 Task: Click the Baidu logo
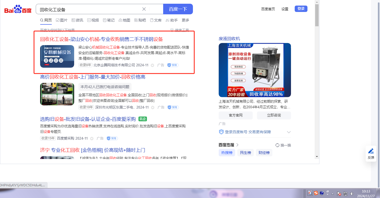[x=18, y=9]
